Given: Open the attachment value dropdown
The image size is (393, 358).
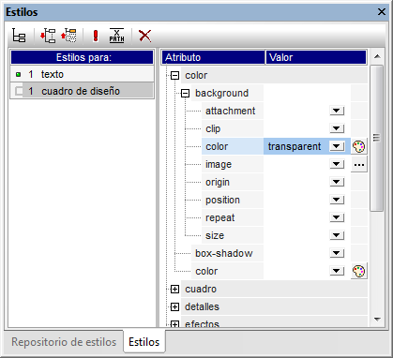Looking at the screenshot, I should [337, 111].
